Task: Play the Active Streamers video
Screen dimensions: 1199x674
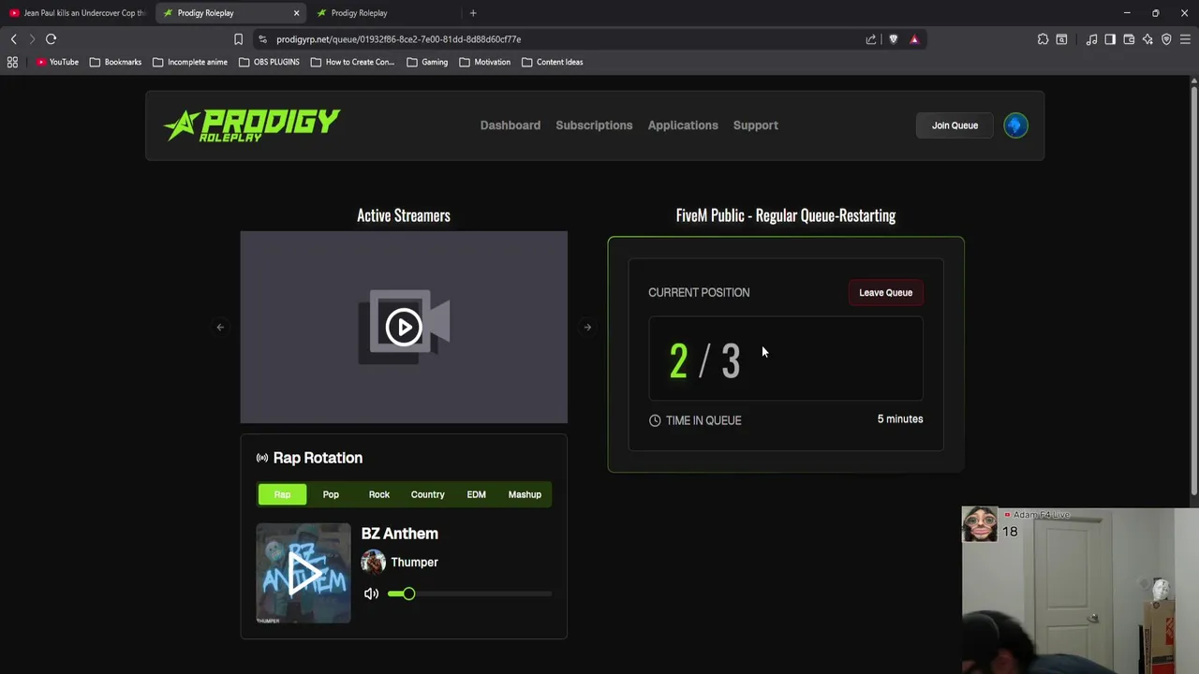Action: coord(404,327)
